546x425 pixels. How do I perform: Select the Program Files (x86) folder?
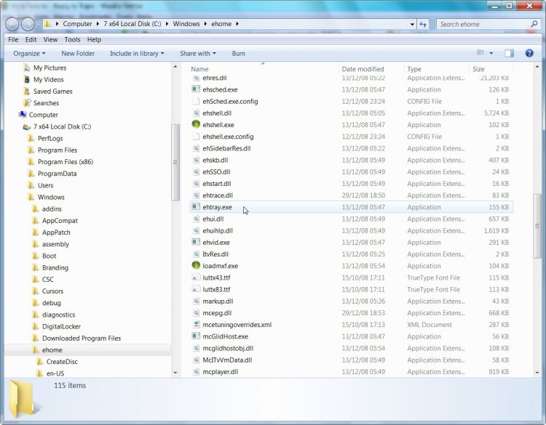click(x=66, y=162)
